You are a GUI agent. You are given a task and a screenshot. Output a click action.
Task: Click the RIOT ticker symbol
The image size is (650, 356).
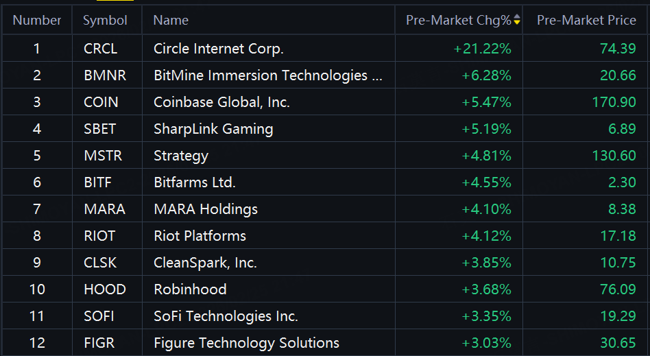pyautogui.click(x=99, y=236)
